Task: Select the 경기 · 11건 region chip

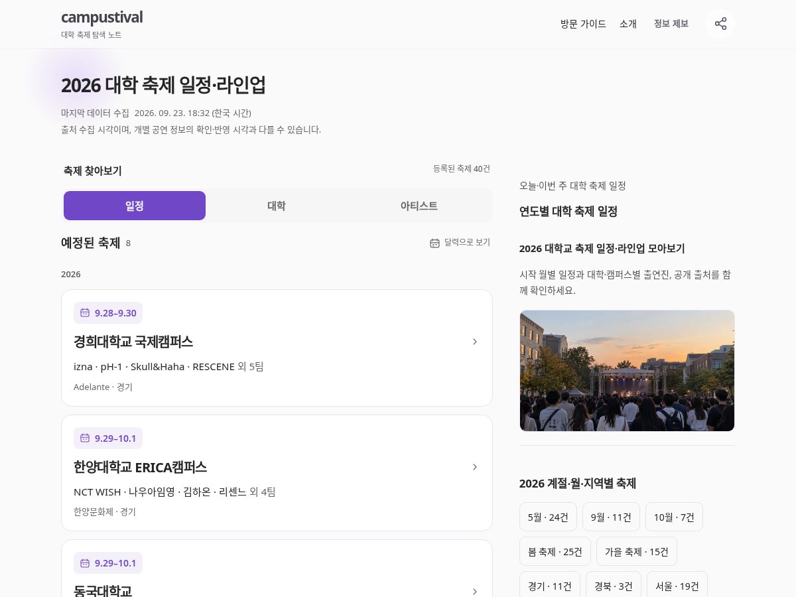Action: coord(550,586)
